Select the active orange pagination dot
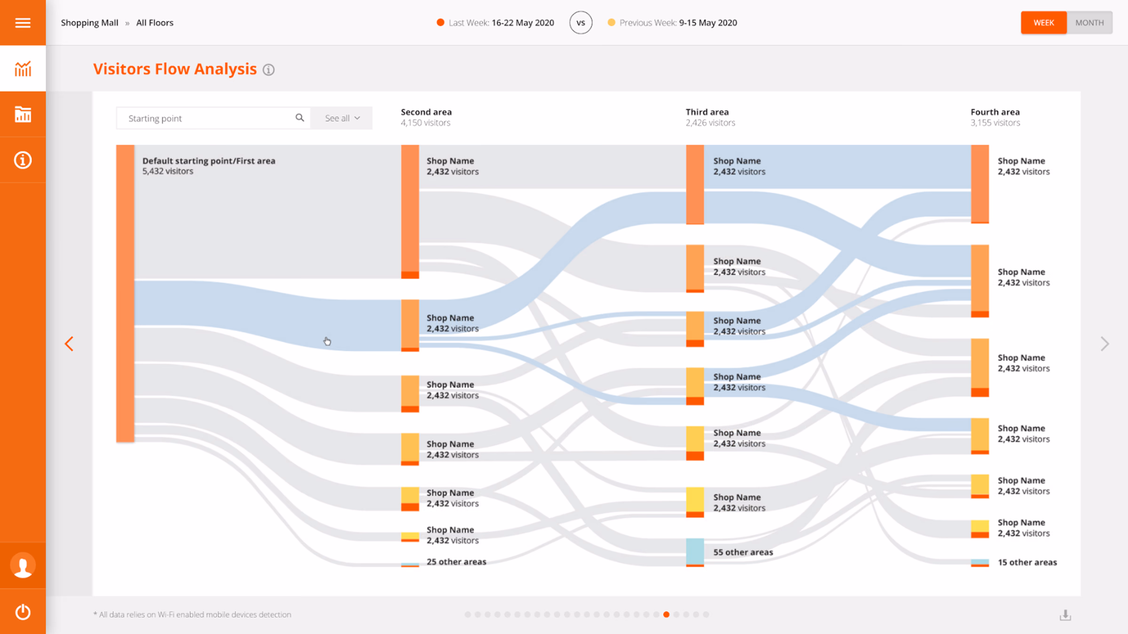1128x634 pixels. click(666, 614)
